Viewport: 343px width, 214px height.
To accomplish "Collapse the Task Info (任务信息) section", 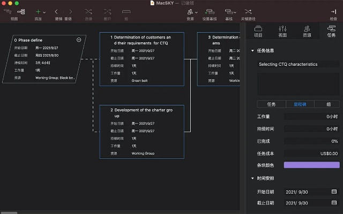I will 252,51.
